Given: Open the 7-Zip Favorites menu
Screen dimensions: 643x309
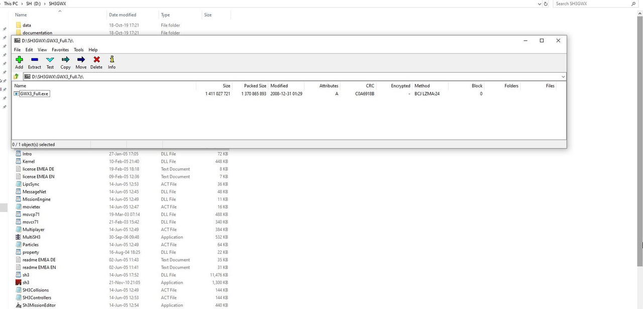Looking at the screenshot, I should (x=60, y=50).
